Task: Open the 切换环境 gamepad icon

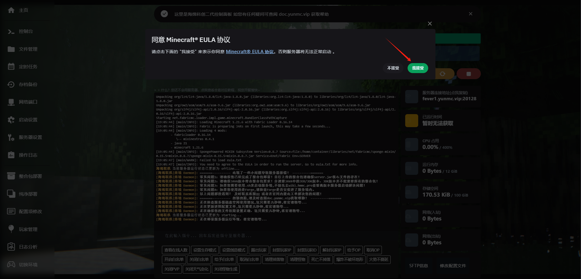Action: click(x=11, y=265)
